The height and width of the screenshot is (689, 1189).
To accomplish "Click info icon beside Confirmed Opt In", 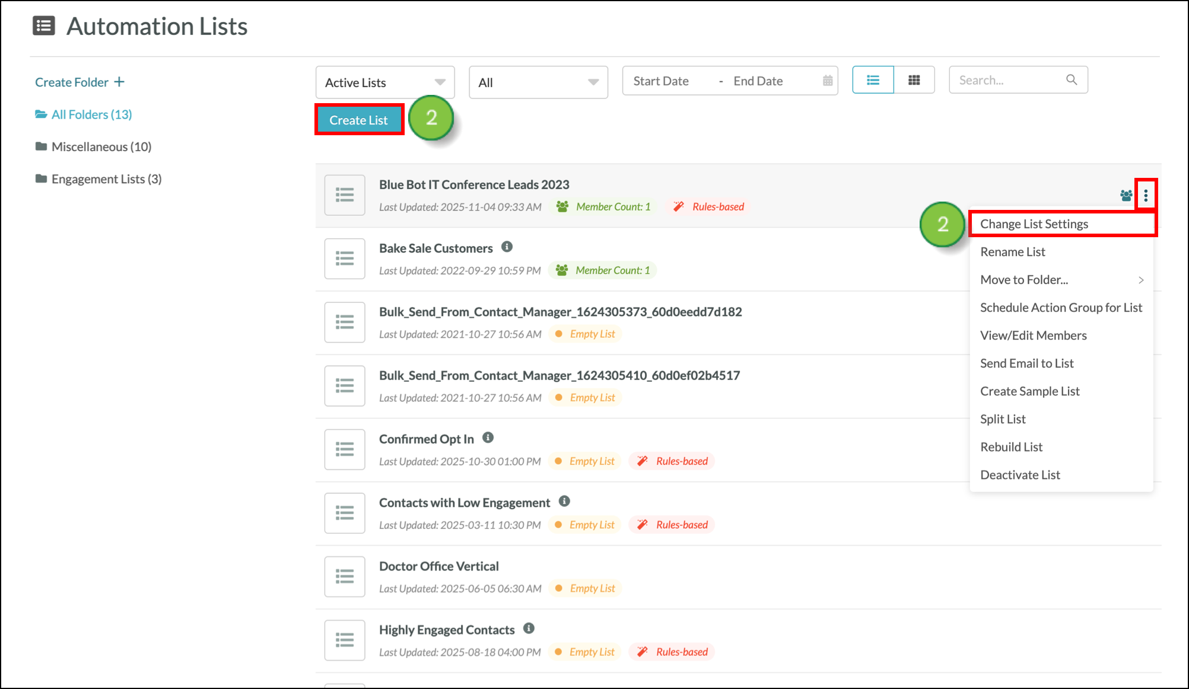I will pyautogui.click(x=488, y=438).
